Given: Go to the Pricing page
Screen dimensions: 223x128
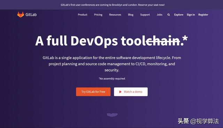Looking at the screenshot, I should point(98,15).
